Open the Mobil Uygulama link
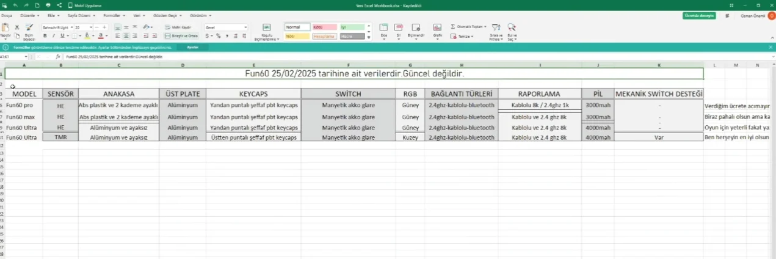Image resolution: width=776 pixels, height=259 pixels. click(x=85, y=5)
